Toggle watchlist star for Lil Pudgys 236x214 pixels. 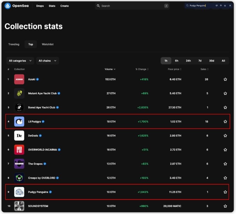tap(225, 121)
